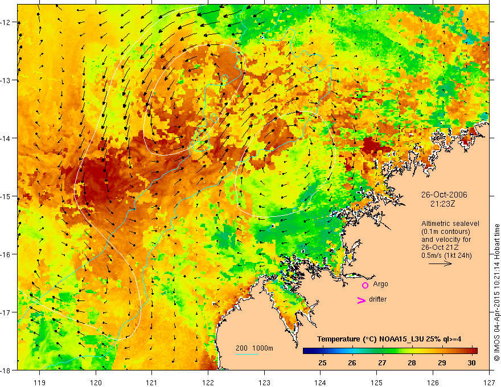The width and height of the screenshot is (501, 387).
Task: Click the 25 label on temperature scale
Action: pyautogui.click(x=322, y=363)
